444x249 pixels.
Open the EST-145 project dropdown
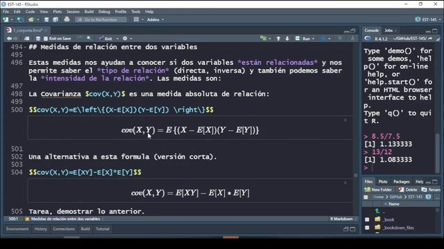[428, 19]
